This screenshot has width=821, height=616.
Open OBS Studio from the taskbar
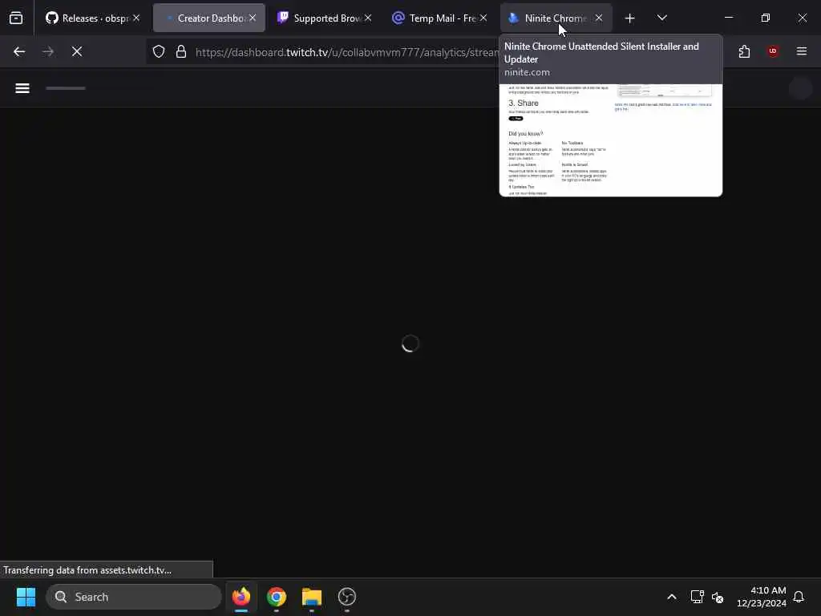tap(346, 597)
